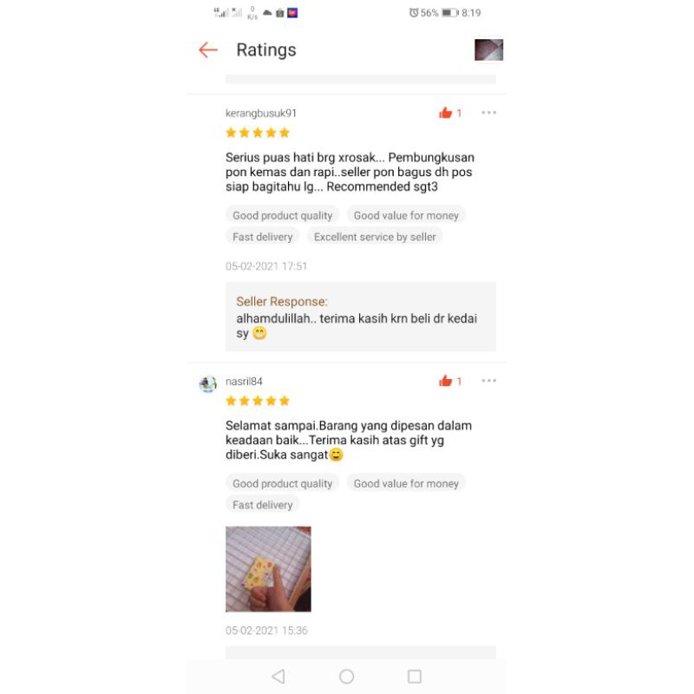The width and height of the screenshot is (694, 694).
Task: Open nasril84's review photo
Action: [268, 569]
